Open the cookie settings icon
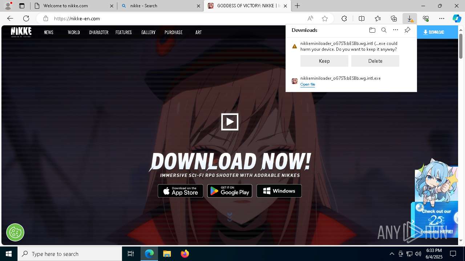465x261 pixels. point(15,232)
